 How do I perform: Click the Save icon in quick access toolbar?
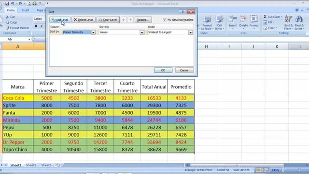point(7,3)
